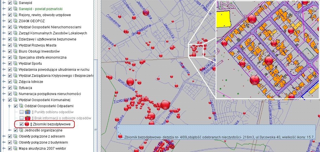
Task: Click the layer group icon beside ZGiKM GEOPOZ
Action: (x=15, y=21)
